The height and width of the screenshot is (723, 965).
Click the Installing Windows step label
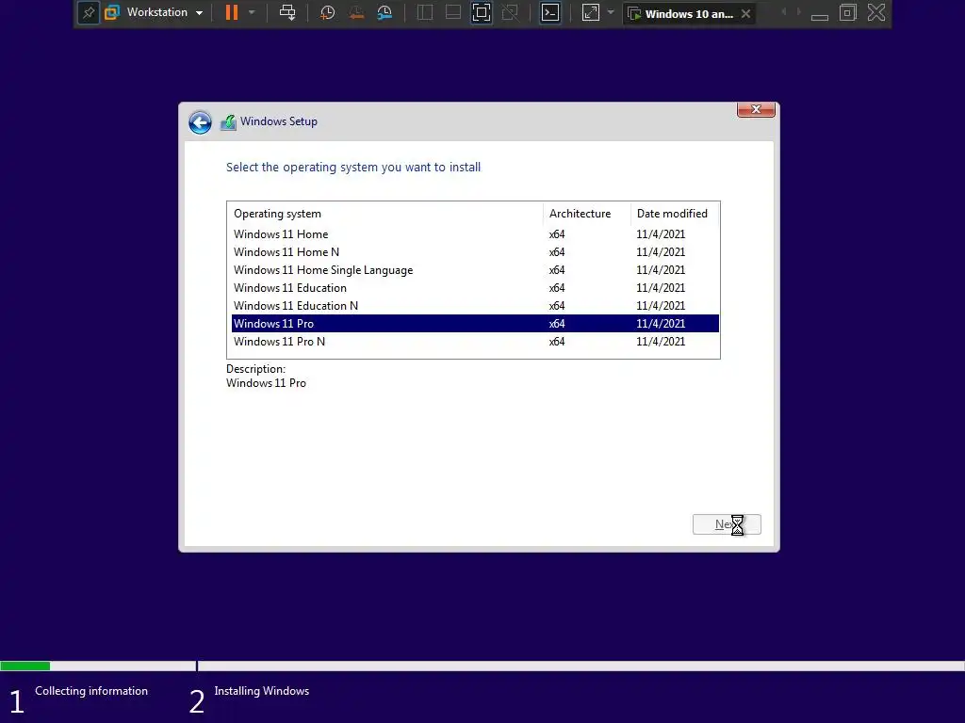coord(262,691)
